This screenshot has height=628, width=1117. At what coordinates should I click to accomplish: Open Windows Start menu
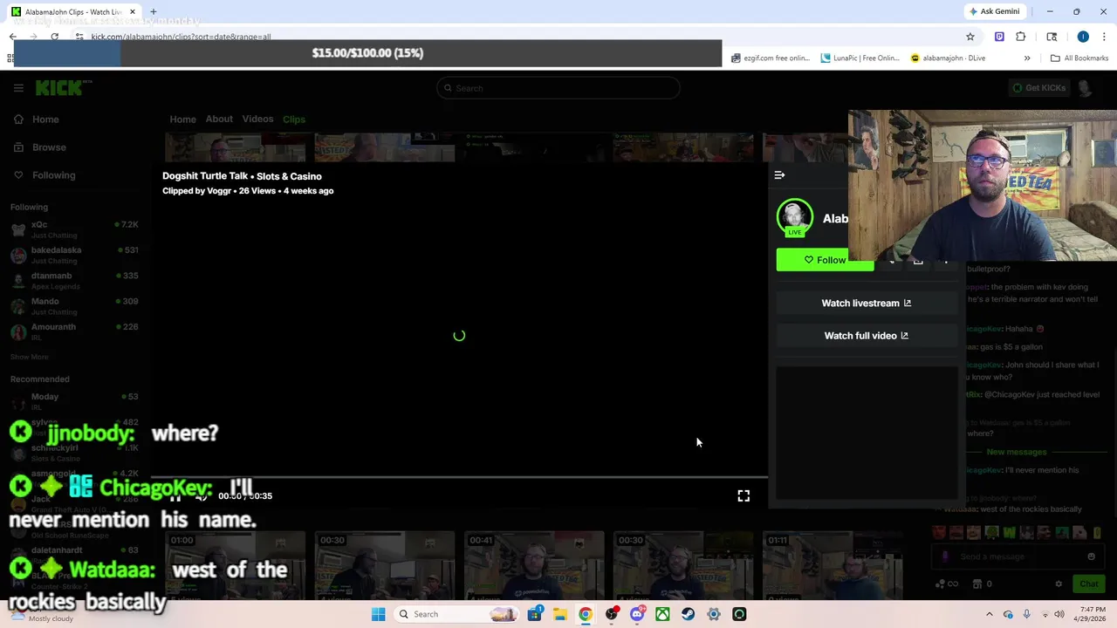[x=378, y=614]
